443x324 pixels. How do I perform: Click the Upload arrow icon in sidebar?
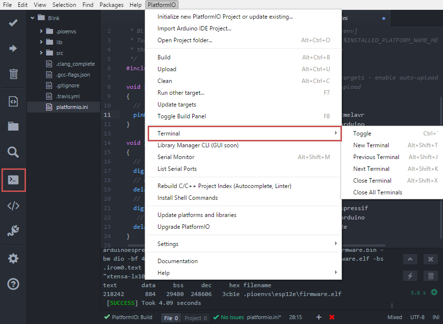click(x=13, y=48)
